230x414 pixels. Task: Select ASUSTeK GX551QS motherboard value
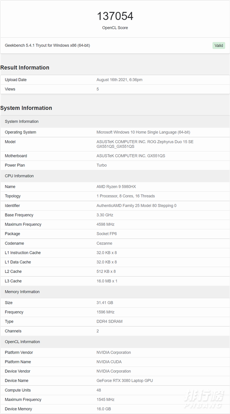pos(131,156)
